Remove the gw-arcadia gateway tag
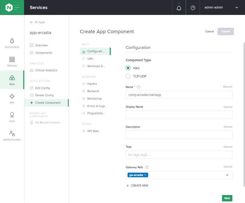 pyautogui.click(x=145, y=175)
